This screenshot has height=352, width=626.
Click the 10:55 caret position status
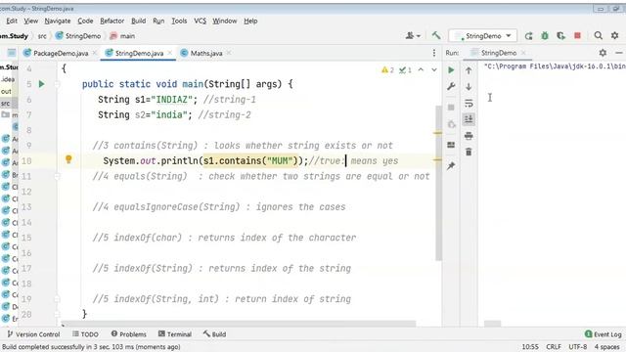coord(530,347)
